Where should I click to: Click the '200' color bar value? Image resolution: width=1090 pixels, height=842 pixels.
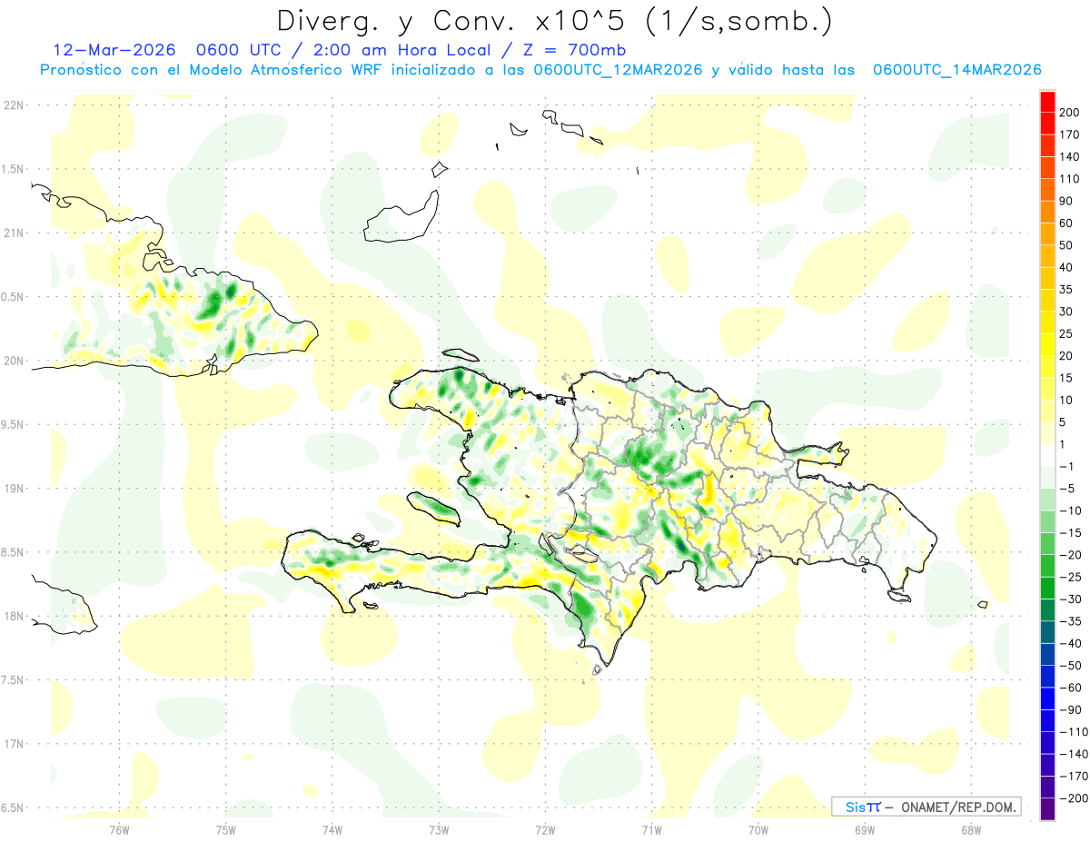tap(1069, 113)
